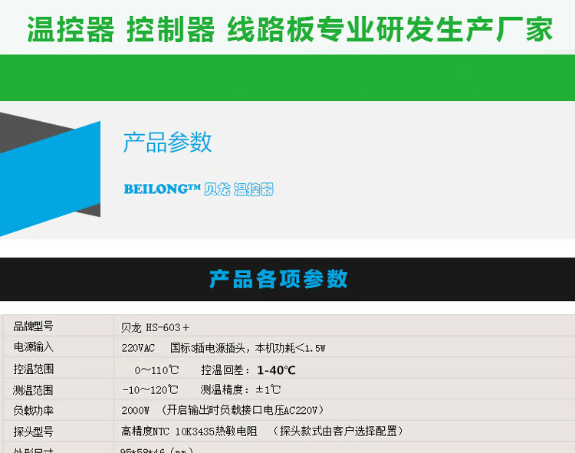Click text (探头款式由客户选择配置)
This screenshot has width=575, height=453.
pyautogui.click(x=338, y=431)
